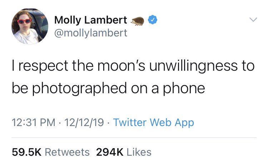Click the word "phone" ending the tweet
This screenshot has height=165, width=268.
click(187, 88)
